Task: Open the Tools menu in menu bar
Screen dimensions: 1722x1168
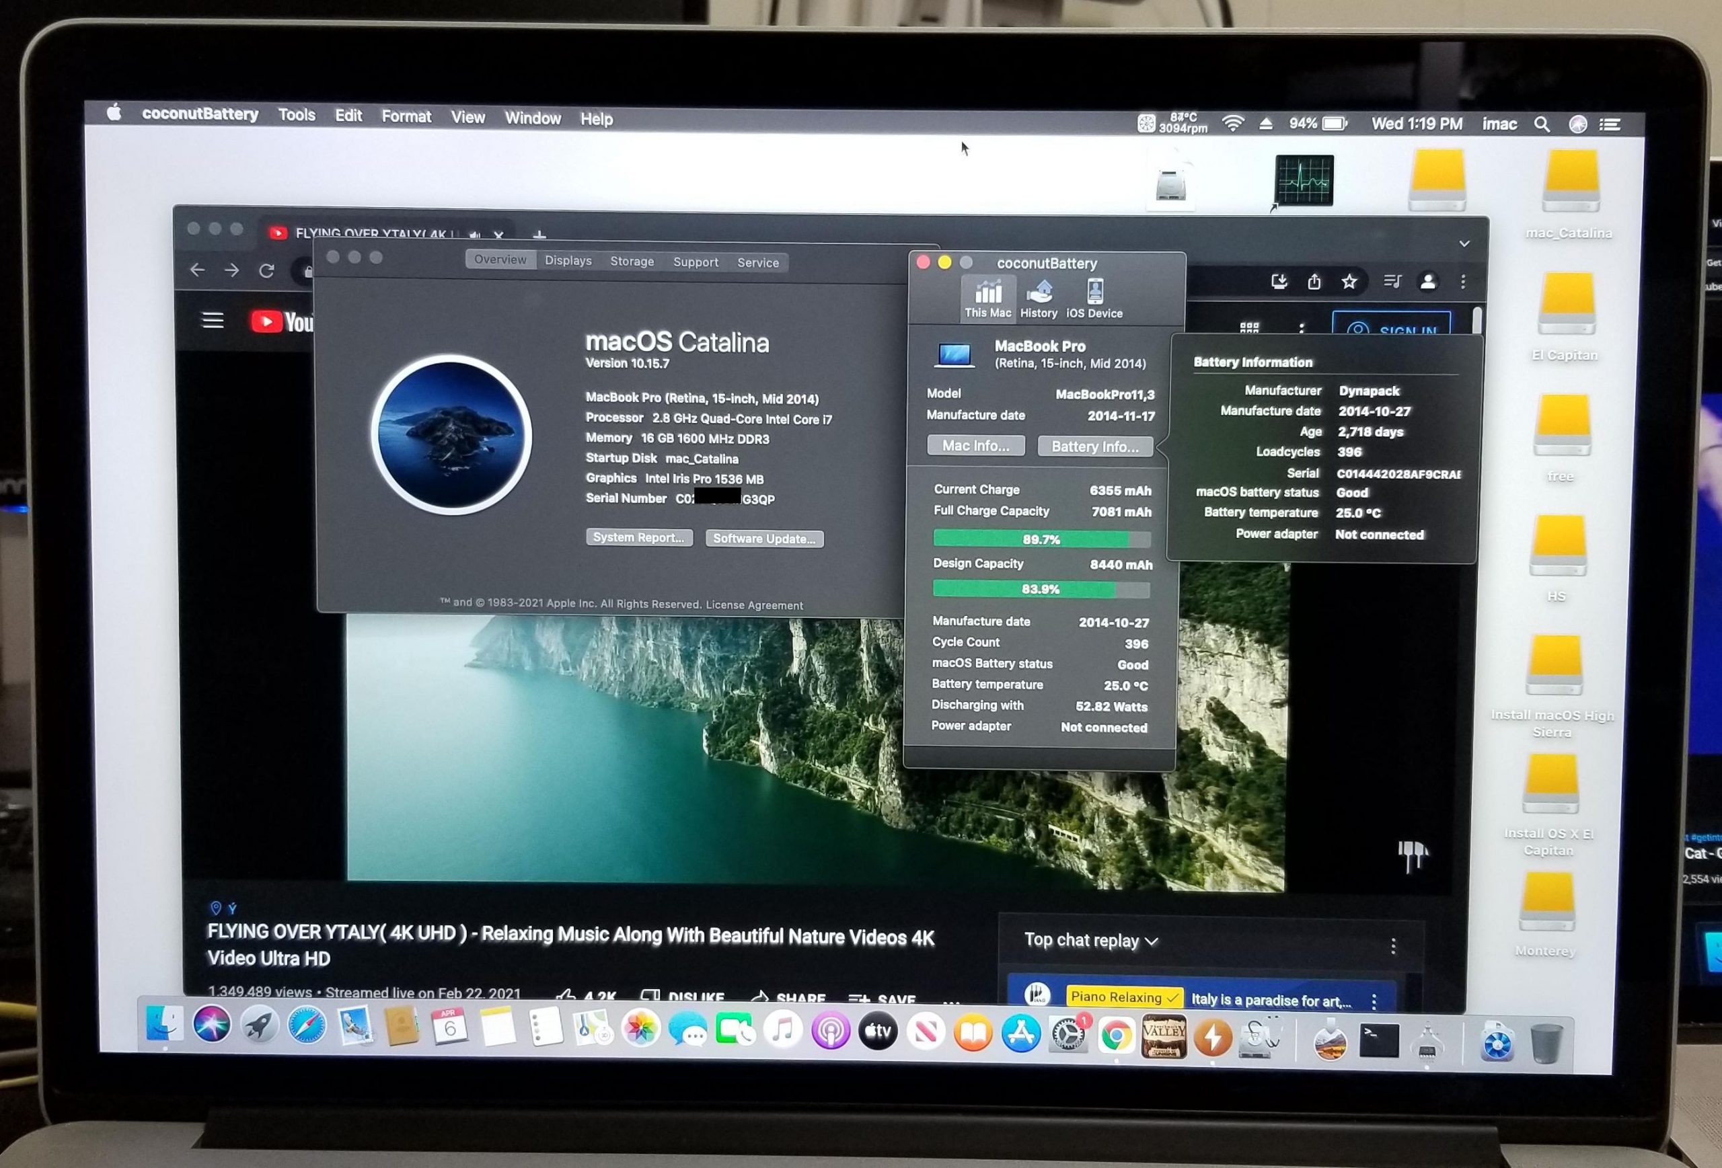Action: click(x=297, y=115)
